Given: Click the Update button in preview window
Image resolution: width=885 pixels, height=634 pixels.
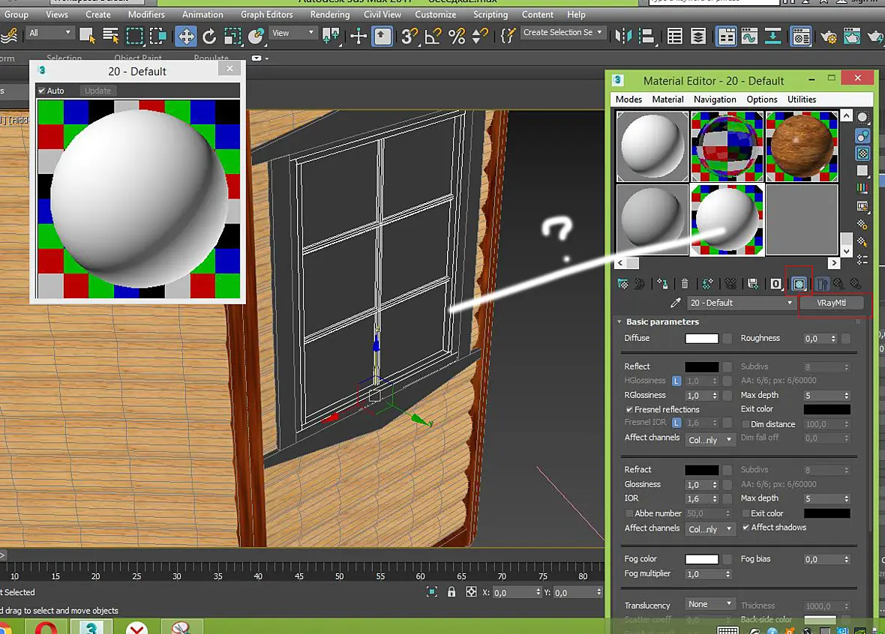Looking at the screenshot, I should click(x=97, y=91).
